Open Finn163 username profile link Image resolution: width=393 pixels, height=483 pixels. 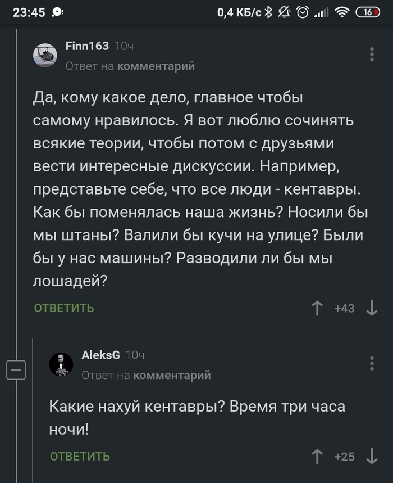(87, 46)
